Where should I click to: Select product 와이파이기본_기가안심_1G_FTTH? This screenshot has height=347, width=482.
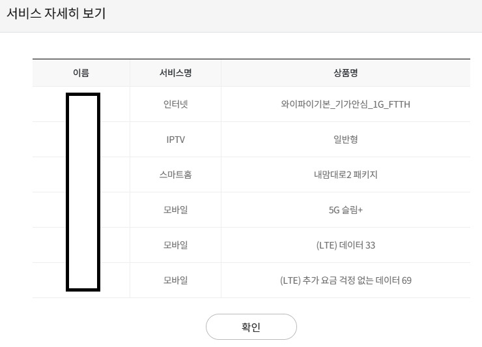click(345, 104)
